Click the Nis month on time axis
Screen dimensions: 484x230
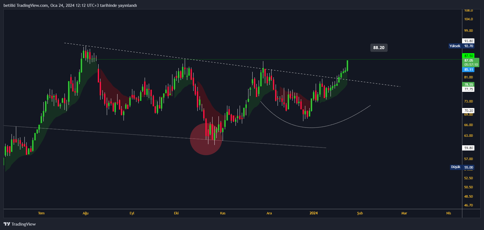coord(449,213)
